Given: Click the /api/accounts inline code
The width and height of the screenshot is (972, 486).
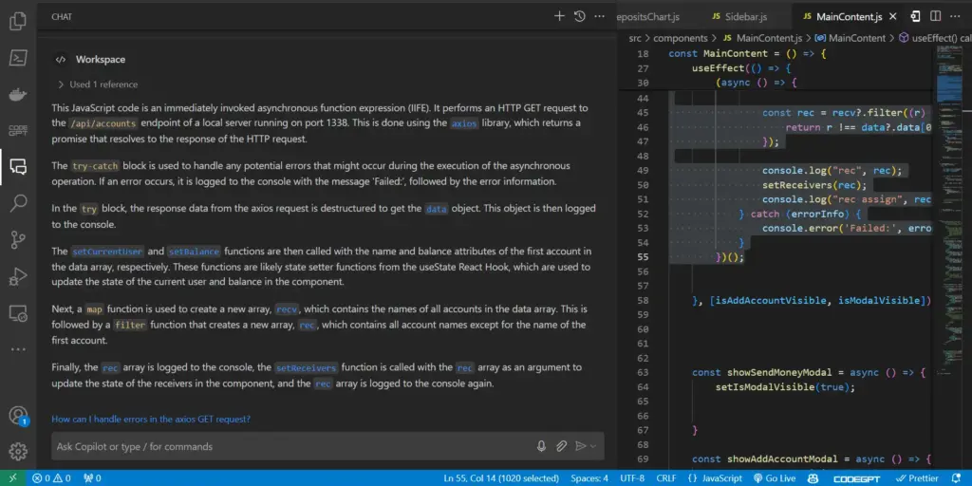Looking at the screenshot, I should click(103, 123).
